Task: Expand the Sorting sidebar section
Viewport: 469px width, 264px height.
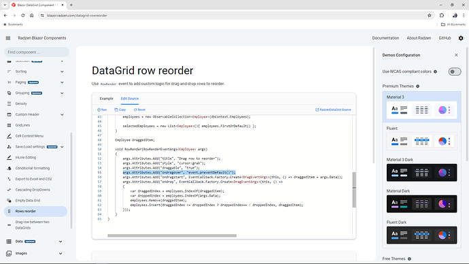Action: (62, 71)
